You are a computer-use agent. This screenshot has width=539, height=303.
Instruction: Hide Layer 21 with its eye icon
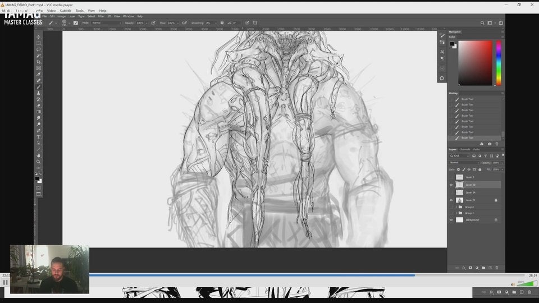click(451, 200)
